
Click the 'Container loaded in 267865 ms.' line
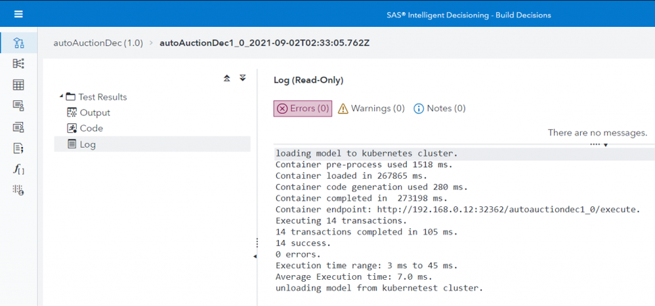(x=351, y=176)
